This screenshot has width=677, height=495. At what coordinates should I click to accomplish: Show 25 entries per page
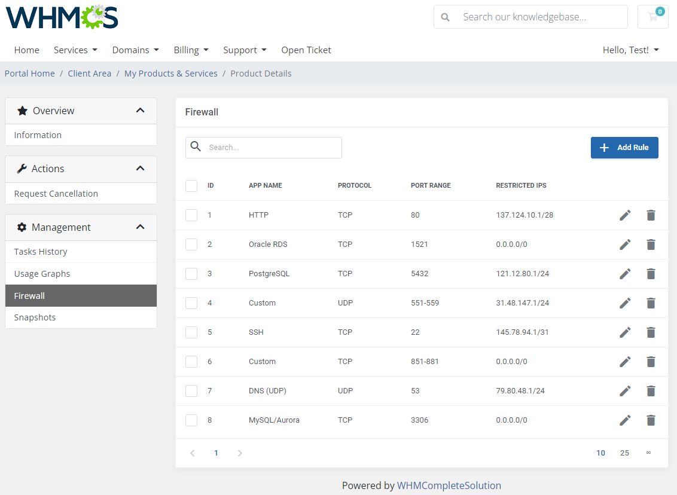point(624,453)
